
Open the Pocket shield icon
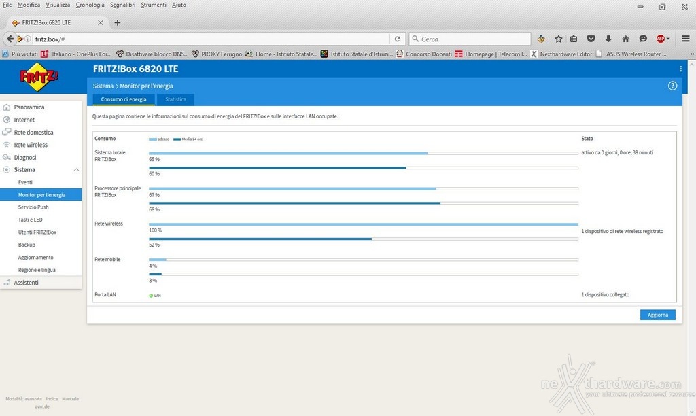click(x=591, y=39)
